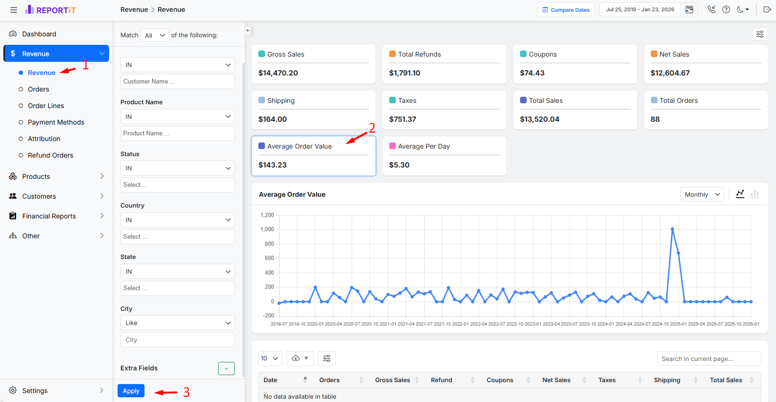
Task: Collapse the filter panel arrow
Action: pos(248,31)
